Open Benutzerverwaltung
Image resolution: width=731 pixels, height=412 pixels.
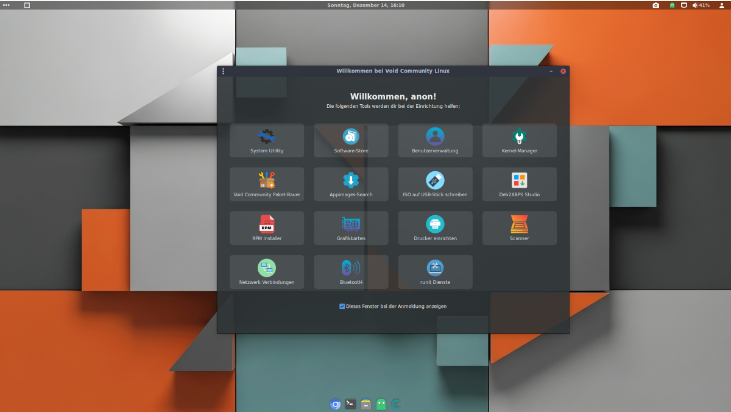click(435, 140)
